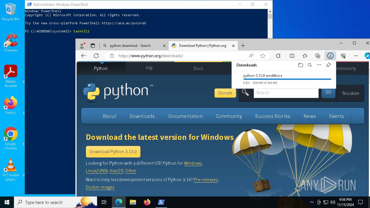Image resolution: width=370 pixels, height=208 pixels.
Task: View site information lock icon
Action: [112, 56]
